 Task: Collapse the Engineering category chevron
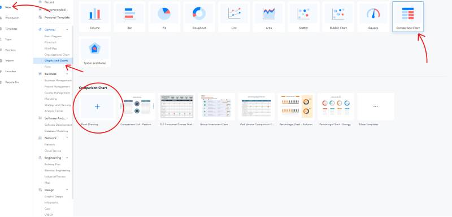coord(67,158)
